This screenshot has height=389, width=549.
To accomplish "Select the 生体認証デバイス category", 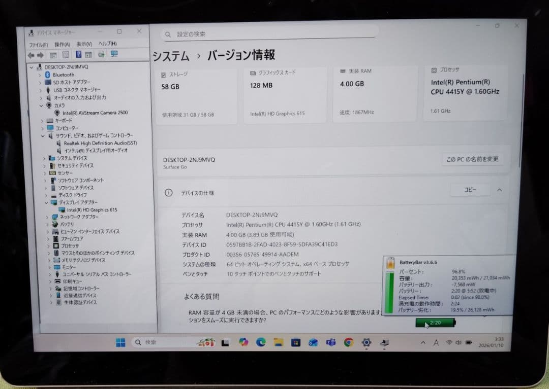I will 80,302.
